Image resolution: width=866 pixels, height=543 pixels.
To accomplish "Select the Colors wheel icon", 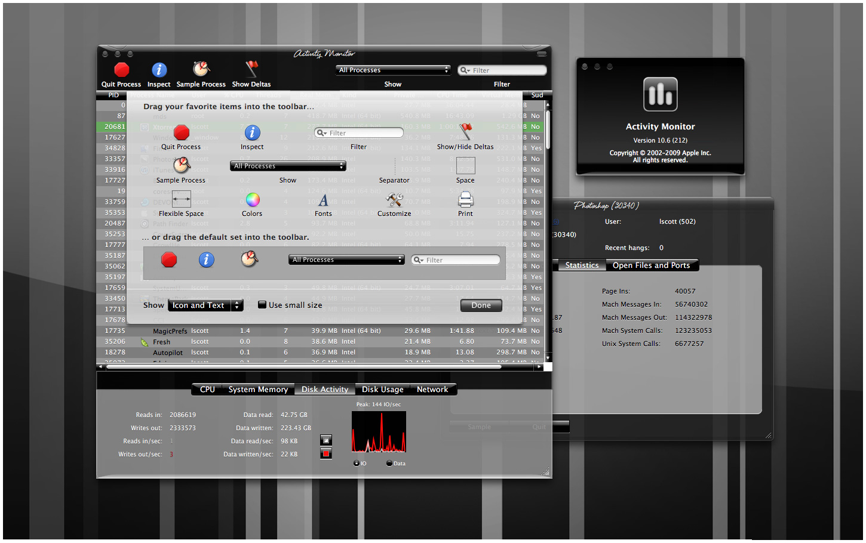I will pos(253,200).
